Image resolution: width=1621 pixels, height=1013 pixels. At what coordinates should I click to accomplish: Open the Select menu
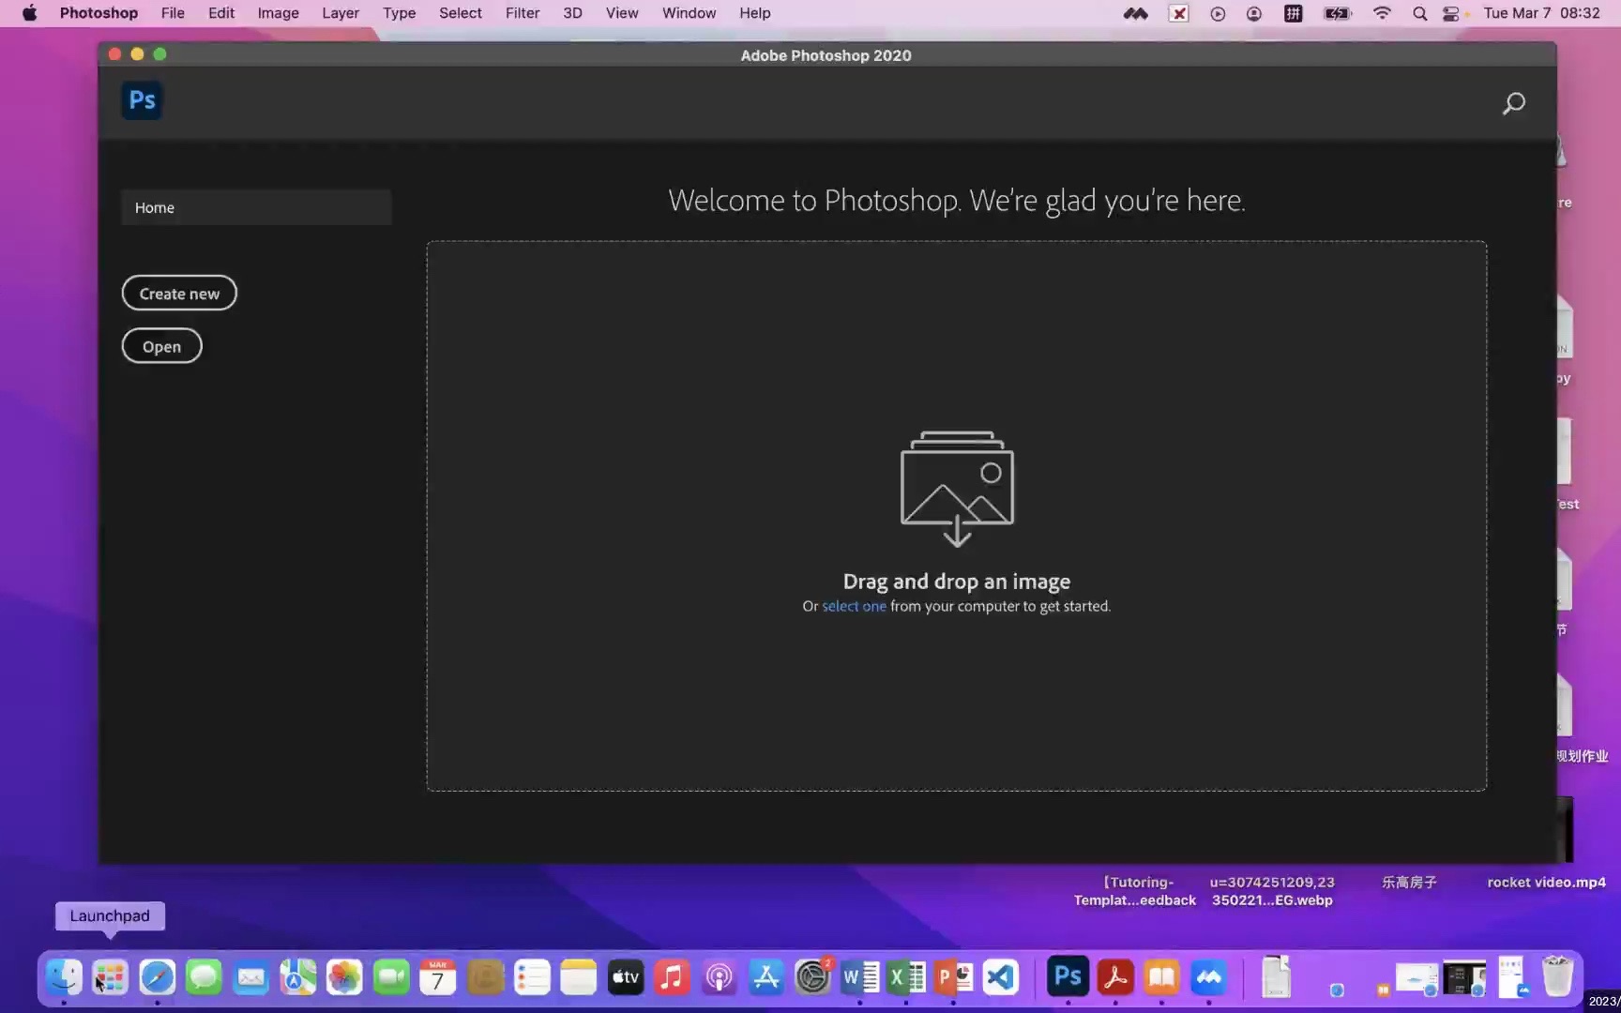[x=461, y=13]
